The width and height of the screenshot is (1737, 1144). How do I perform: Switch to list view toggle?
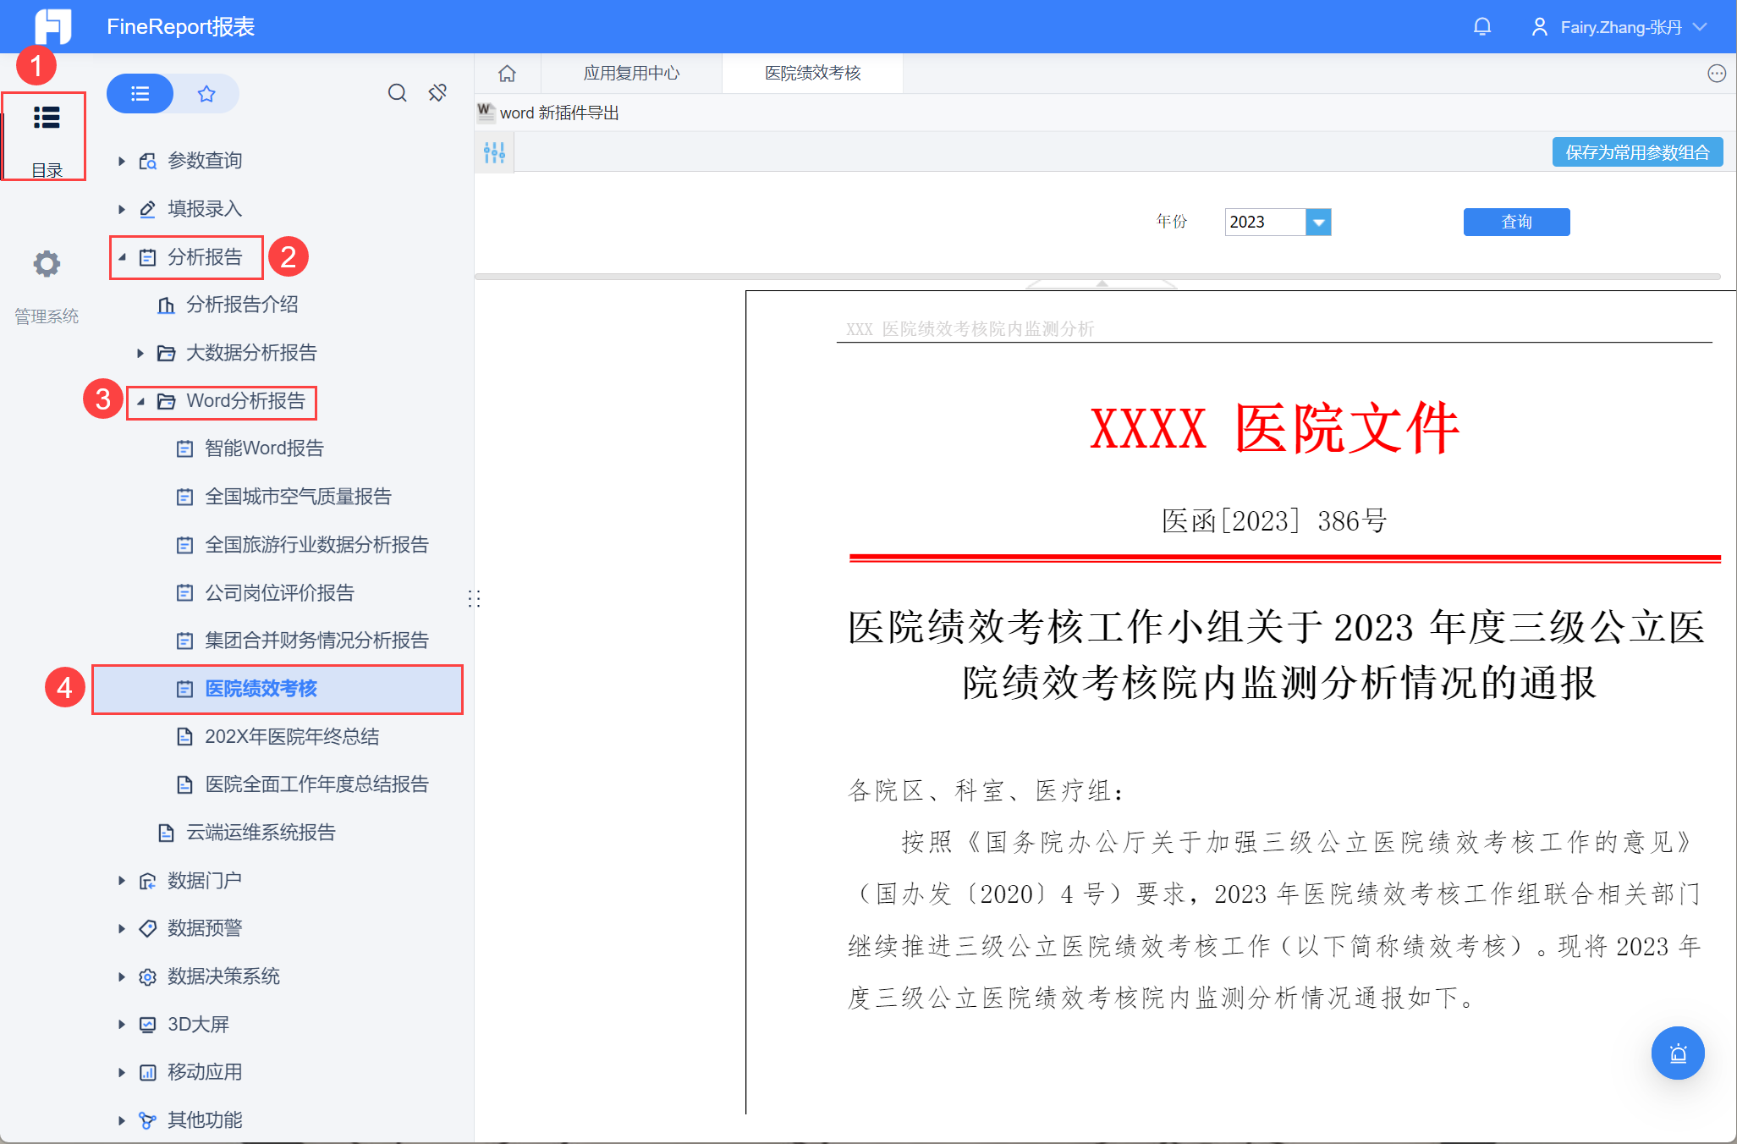pyautogui.click(x=140, y=94)
